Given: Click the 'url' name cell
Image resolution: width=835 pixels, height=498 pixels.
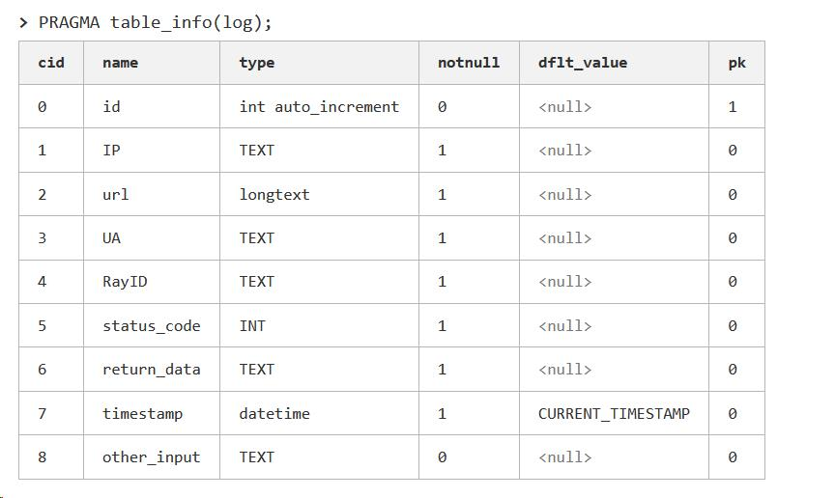Looking at the screenshot, I should tap(115, 195).
